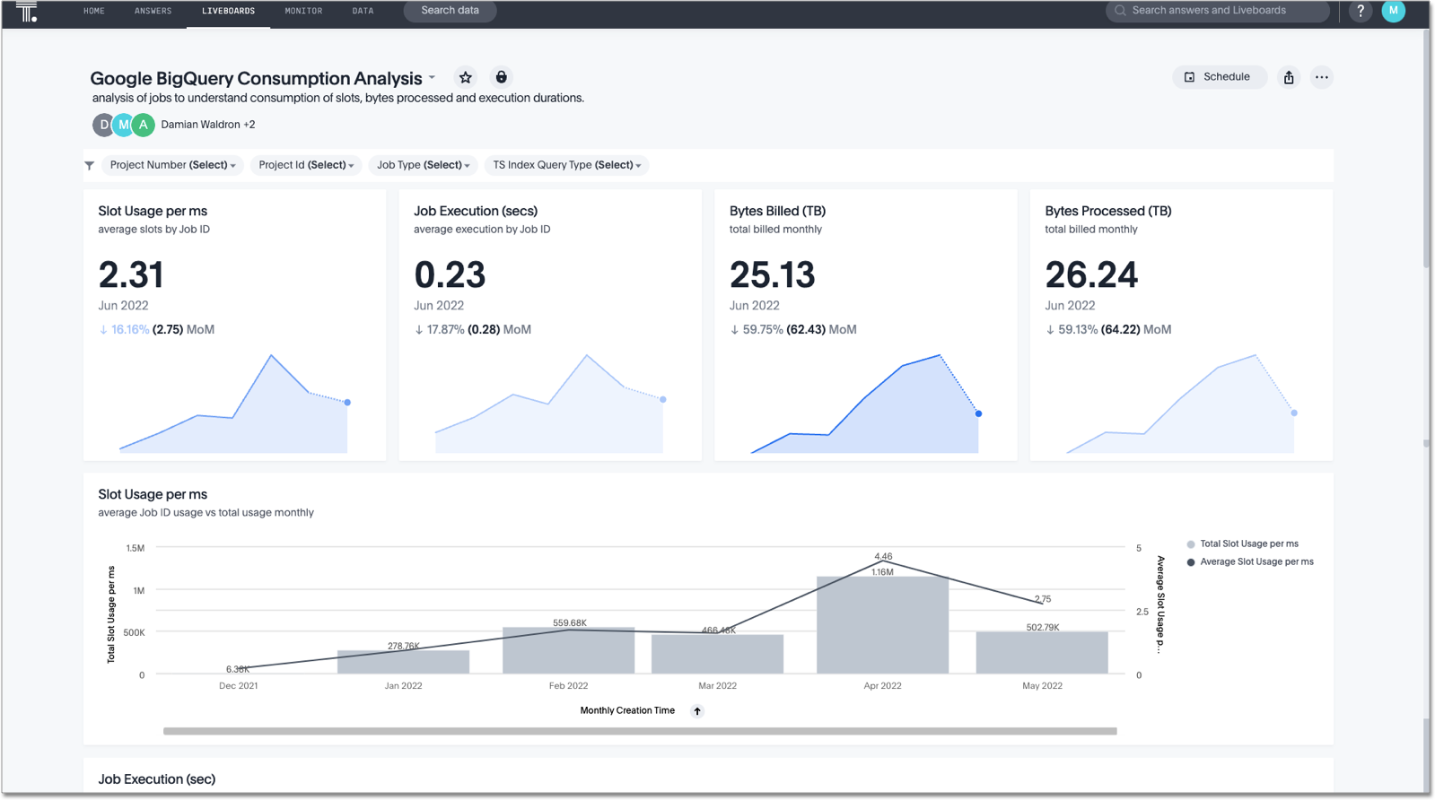Click the Job Execution (sec) section title
The image size is (1435, 800).
[157, 779]
